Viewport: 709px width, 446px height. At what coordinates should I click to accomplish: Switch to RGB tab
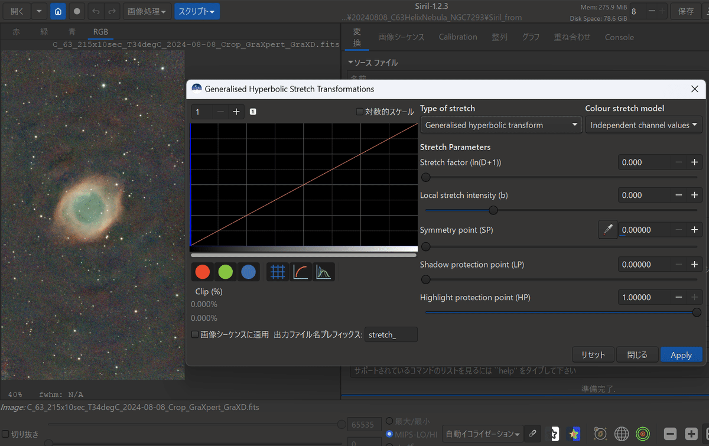100,32
